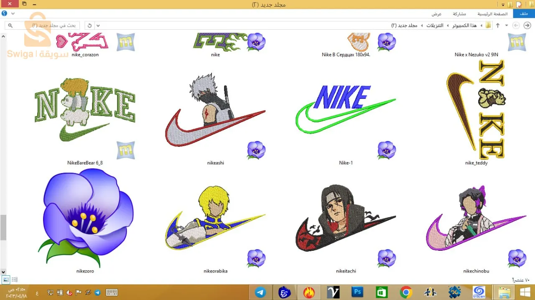Navigate up one folder level
Screen dimensions: 535x300
[x=498, y=25]
